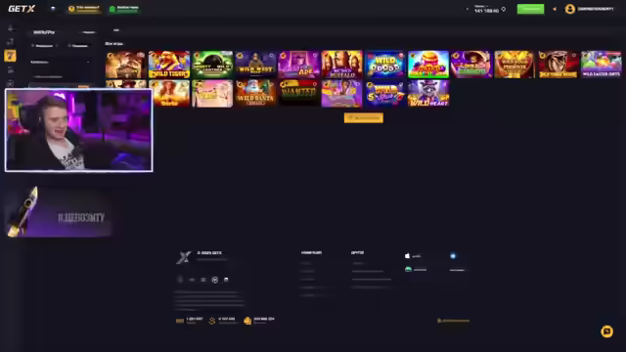The height and width of the screenshot is (352, 626).
Task: Click the blue round icon in footer
Action: [x=453, y=256]
